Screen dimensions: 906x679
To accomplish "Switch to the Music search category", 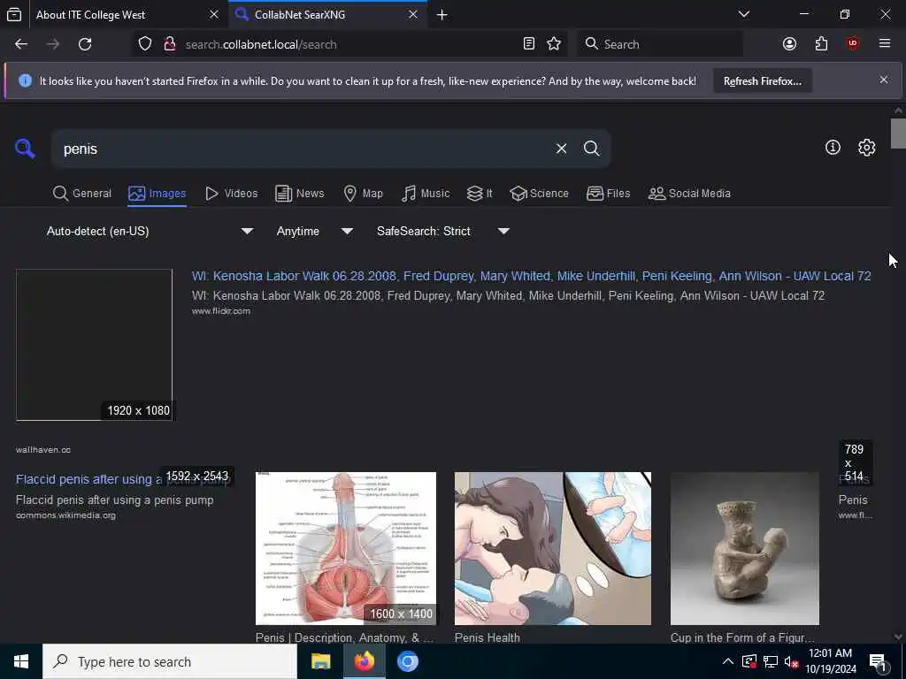I will point(426,194).
